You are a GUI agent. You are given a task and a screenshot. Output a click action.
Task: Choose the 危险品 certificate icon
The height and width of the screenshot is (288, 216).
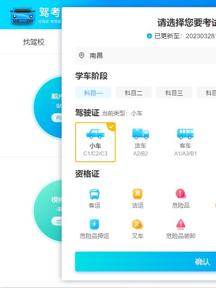(x=180, y=194)
